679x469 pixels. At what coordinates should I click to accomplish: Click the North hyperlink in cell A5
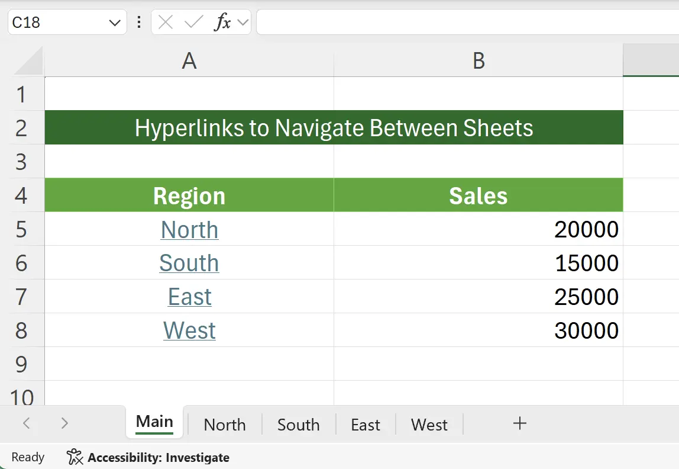click(189, 230)
